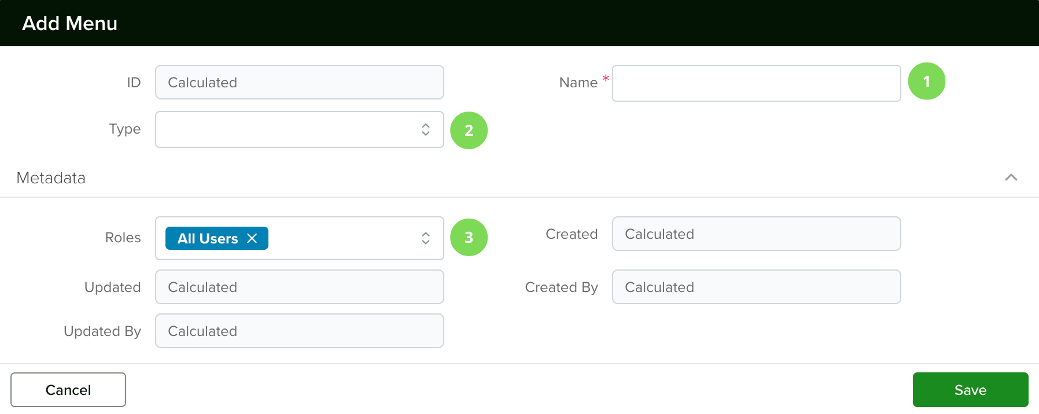
Task: Open the Type dropdown arrows
Action: tap(426, 130)
